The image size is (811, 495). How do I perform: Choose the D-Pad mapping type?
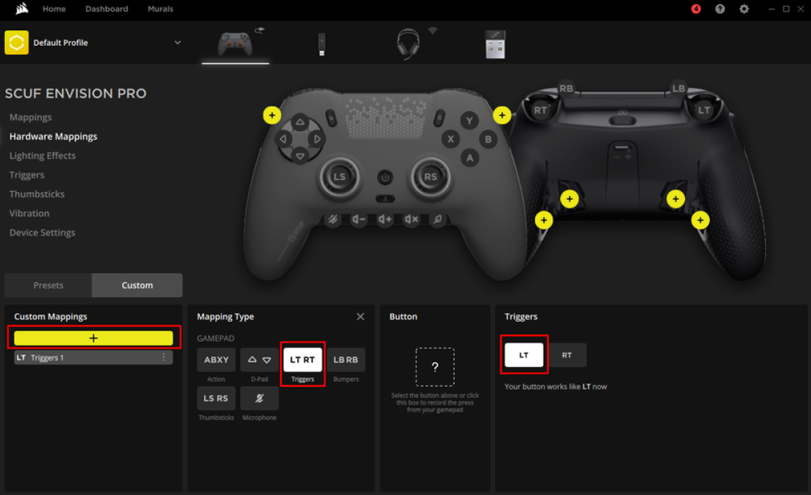(259, 360)
